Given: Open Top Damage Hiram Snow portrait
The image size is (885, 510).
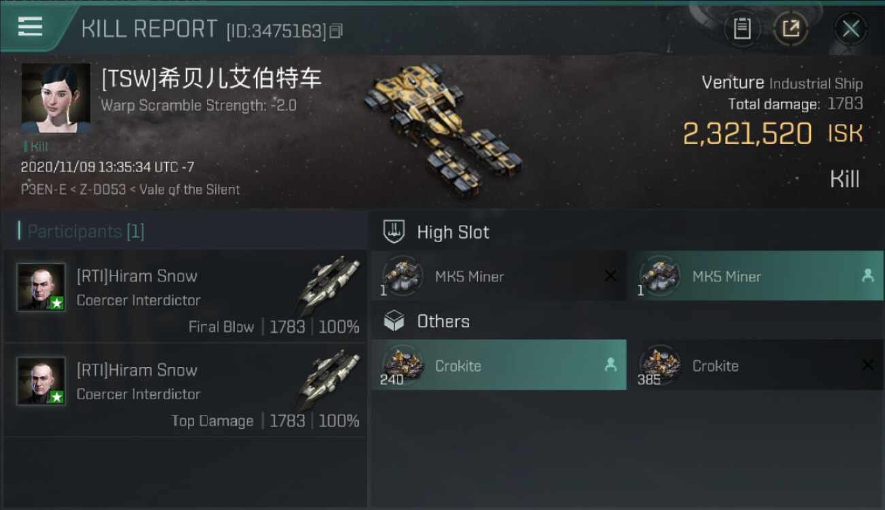Looking at the screenshot, I should 42,381.
